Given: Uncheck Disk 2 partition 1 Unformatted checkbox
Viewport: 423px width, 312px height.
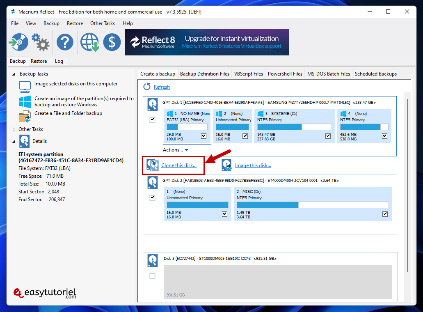Looking at the screenshot, I should click(224, 214).
